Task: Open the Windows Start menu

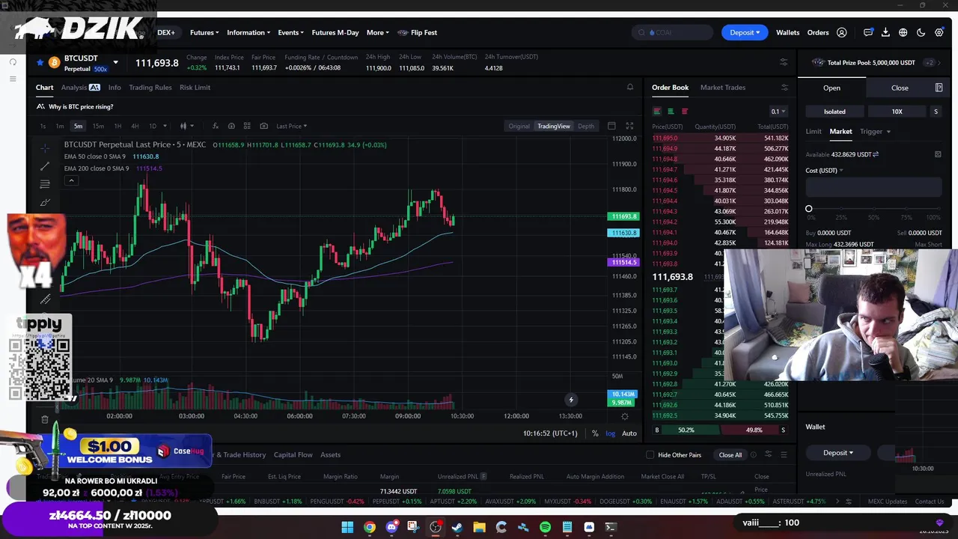Action: point(347,527)
